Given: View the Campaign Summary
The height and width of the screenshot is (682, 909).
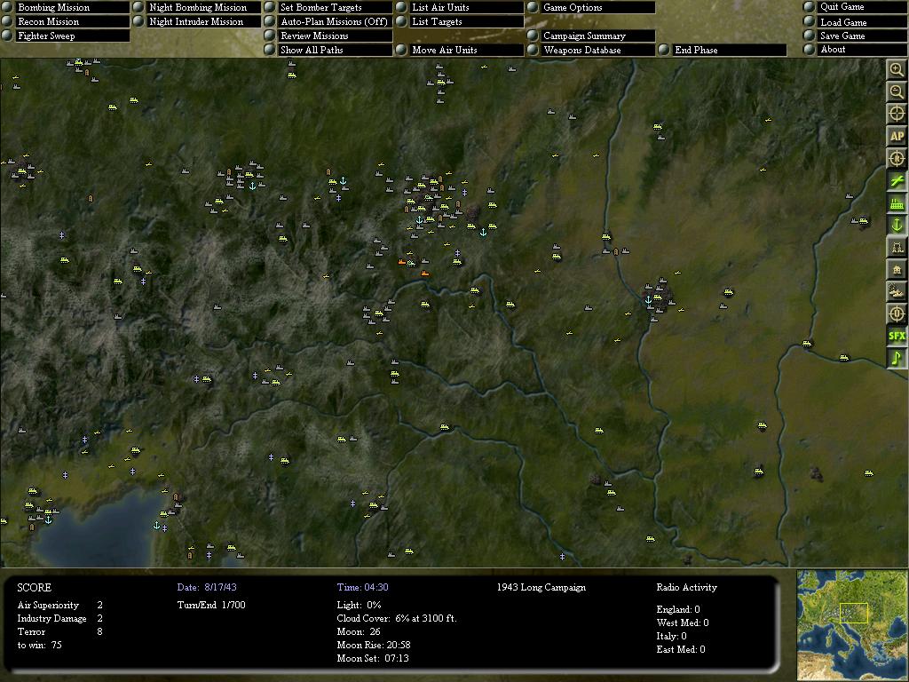Looking at the screenshot, I should 591,36.
